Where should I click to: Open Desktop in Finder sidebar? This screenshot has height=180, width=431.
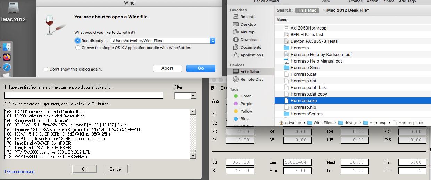click(248, 24)
